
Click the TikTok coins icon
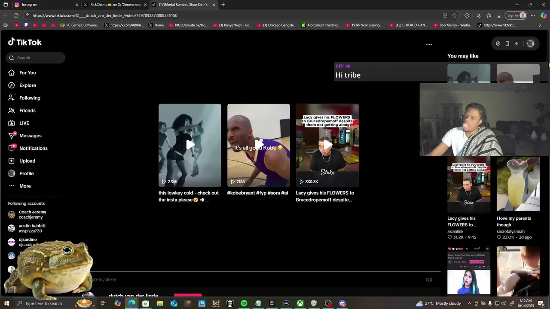click(x=498, y=43)
